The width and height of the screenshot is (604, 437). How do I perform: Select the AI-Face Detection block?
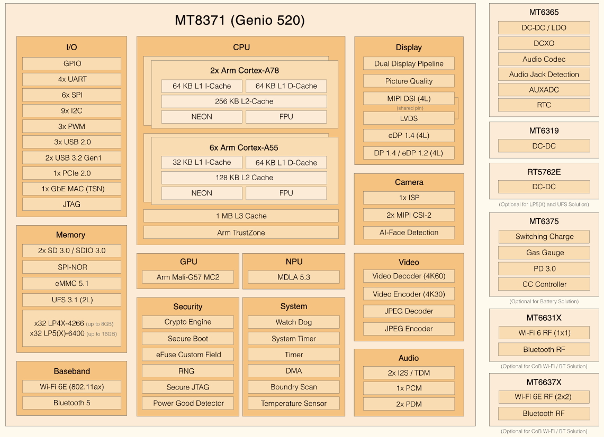409,233
